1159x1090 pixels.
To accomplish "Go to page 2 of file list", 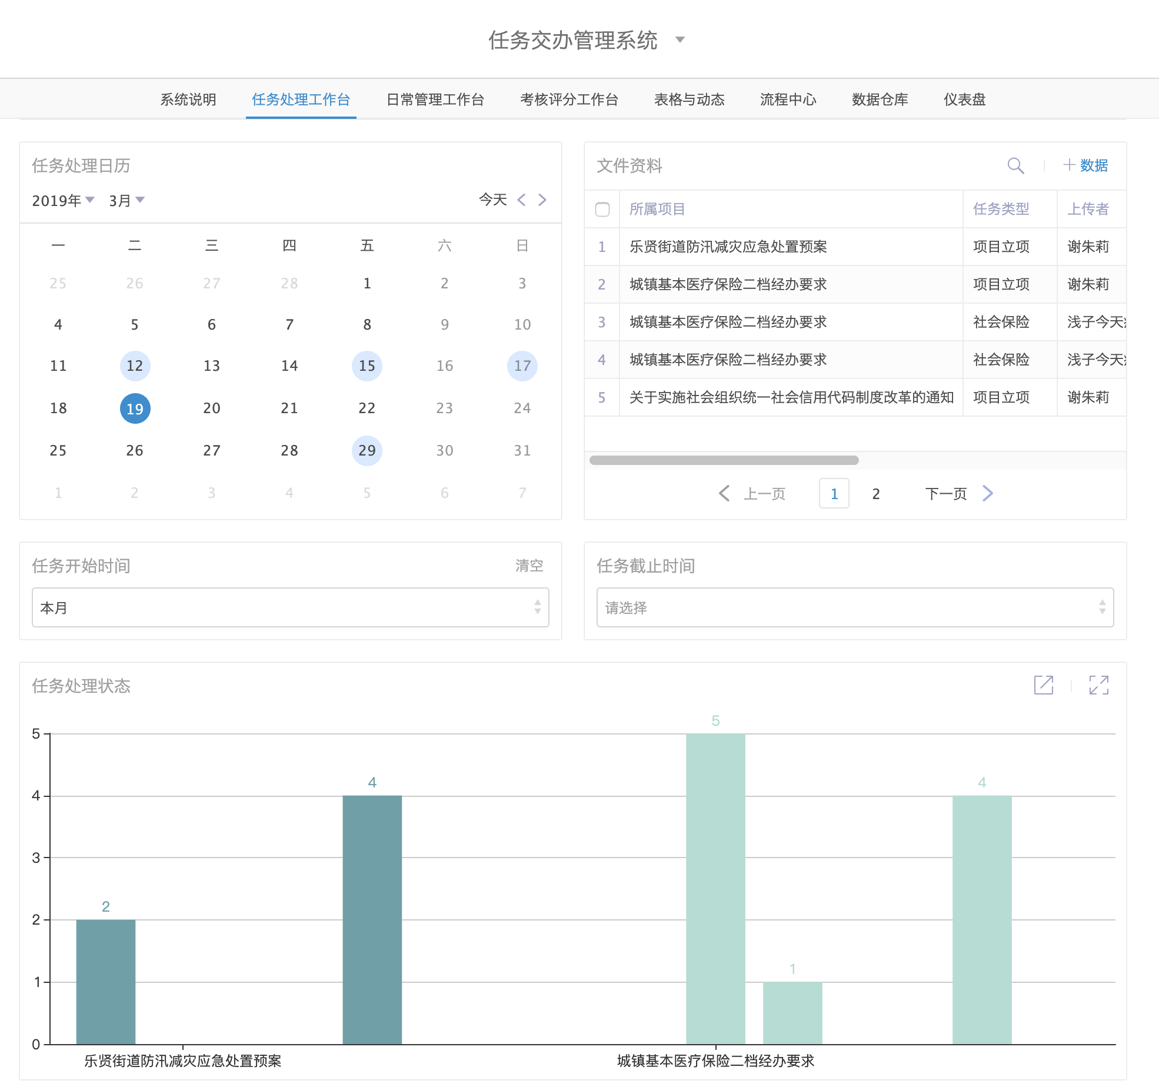I will point(875,494).
